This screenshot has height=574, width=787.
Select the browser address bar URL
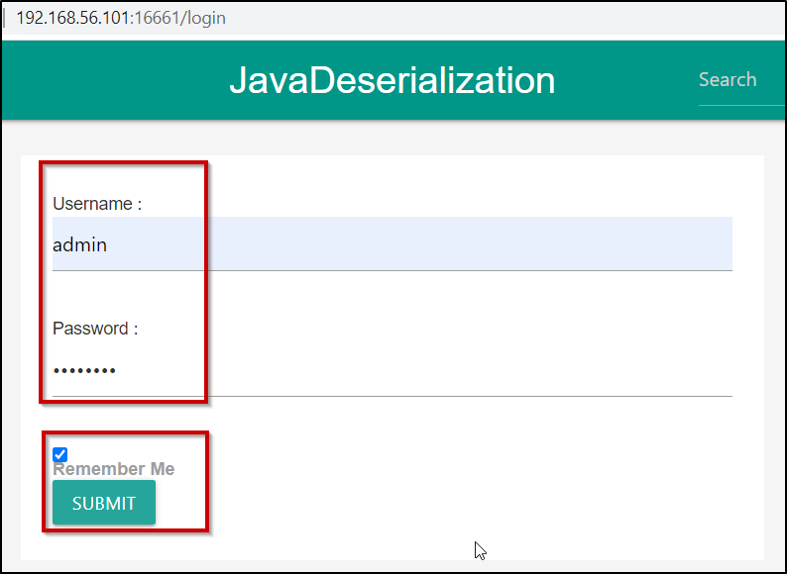click(x=121, y=18)
